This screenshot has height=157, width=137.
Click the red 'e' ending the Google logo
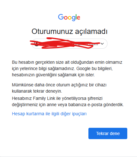click(x=79, y=18)
